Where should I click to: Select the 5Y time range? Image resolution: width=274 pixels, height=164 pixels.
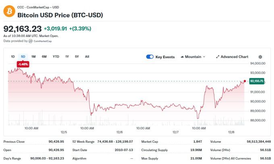point(77,57)
